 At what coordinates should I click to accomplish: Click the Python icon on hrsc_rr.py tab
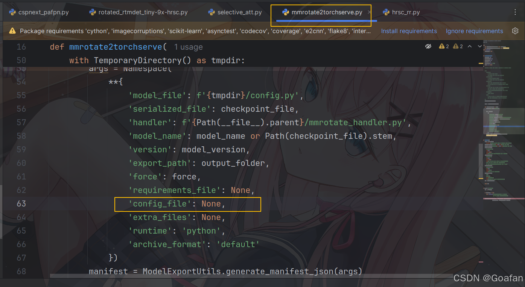tap(386, 12)
